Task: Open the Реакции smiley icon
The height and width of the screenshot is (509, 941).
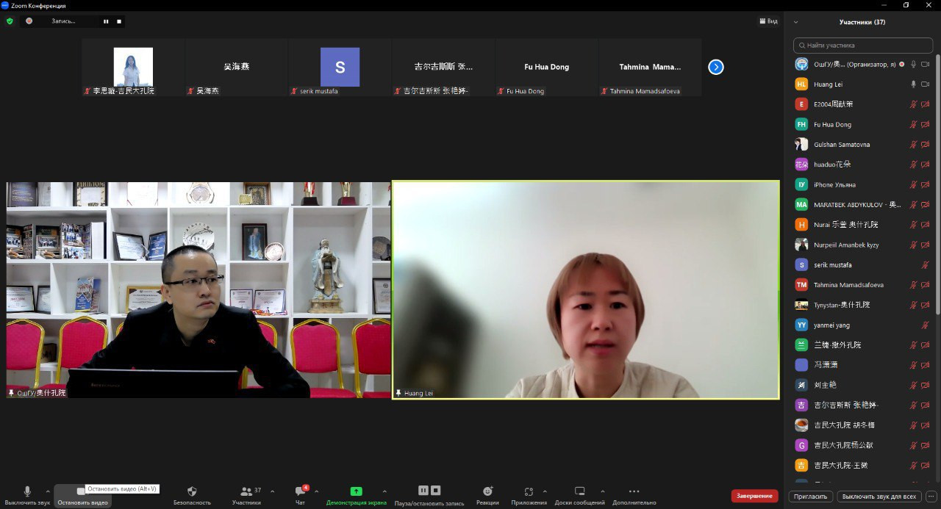Action: click(x=487, y=491)
